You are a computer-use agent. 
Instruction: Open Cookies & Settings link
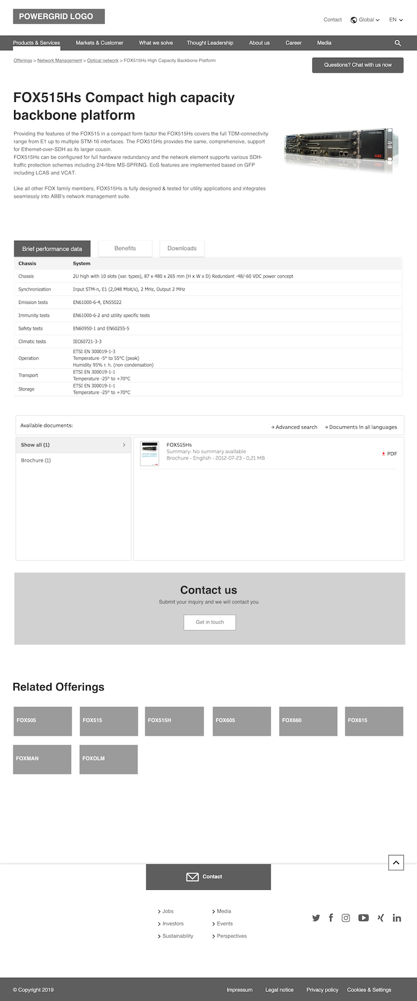(369, 990)
